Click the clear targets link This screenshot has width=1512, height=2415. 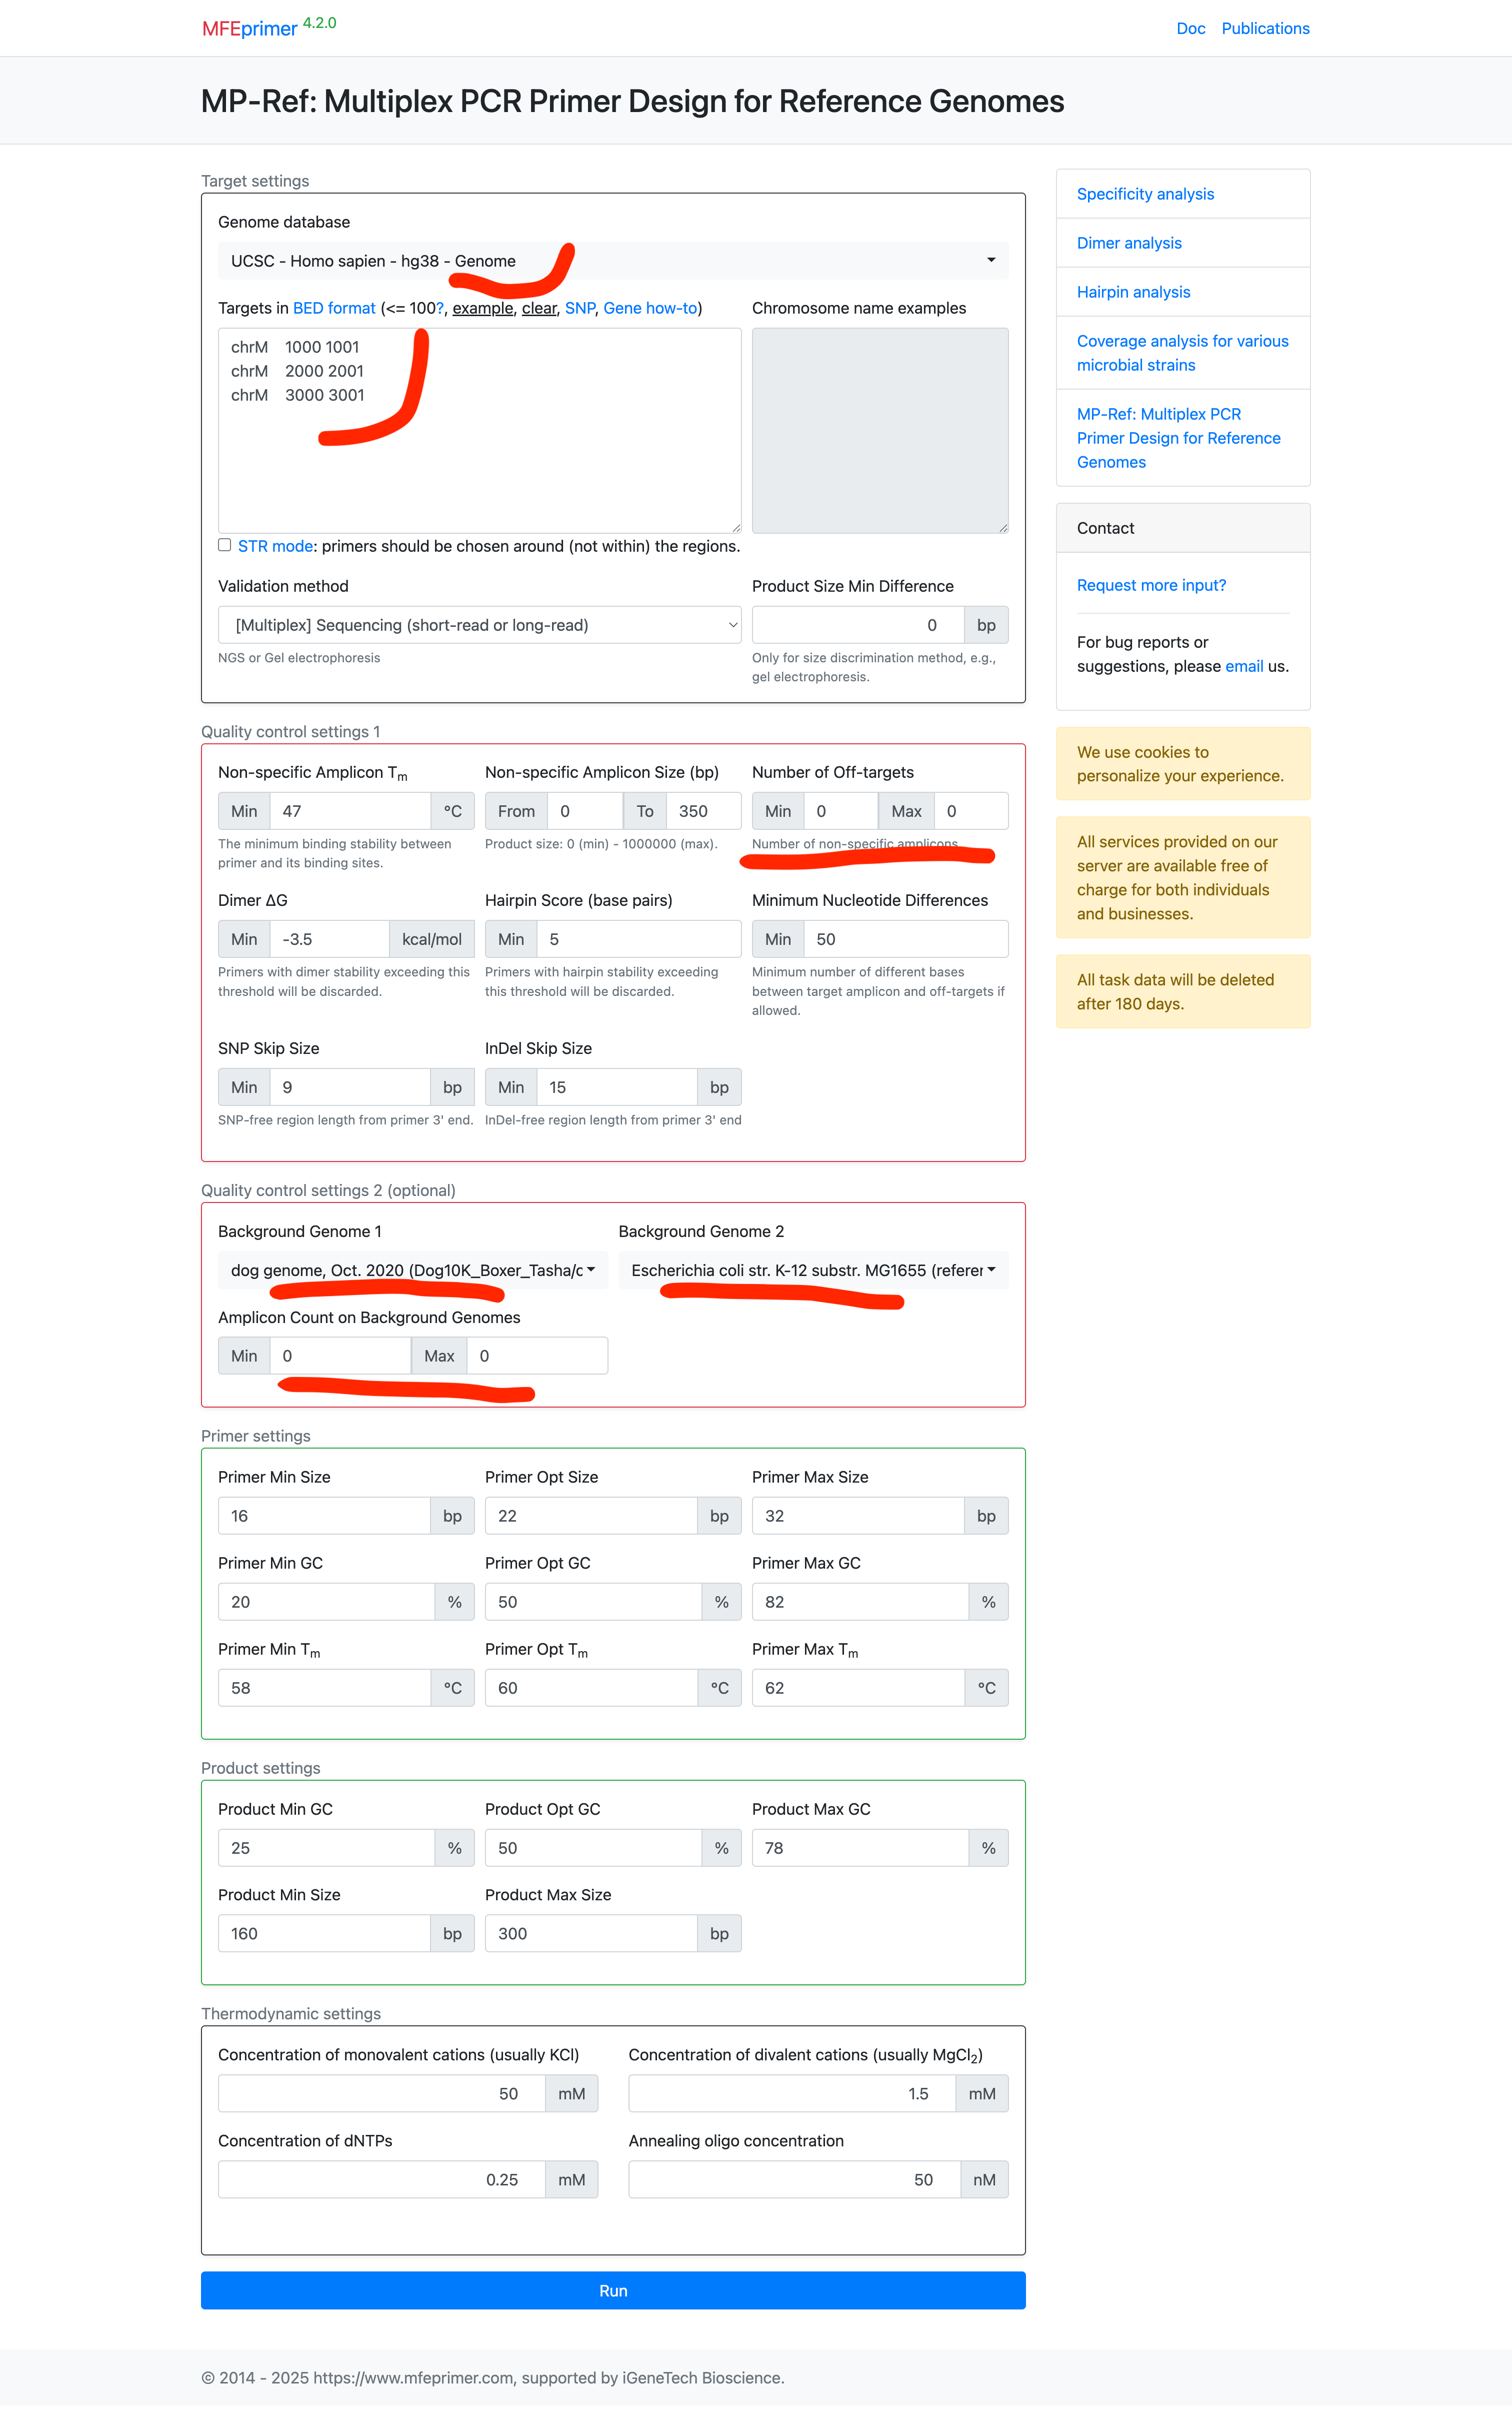click(x=539, y=308)
